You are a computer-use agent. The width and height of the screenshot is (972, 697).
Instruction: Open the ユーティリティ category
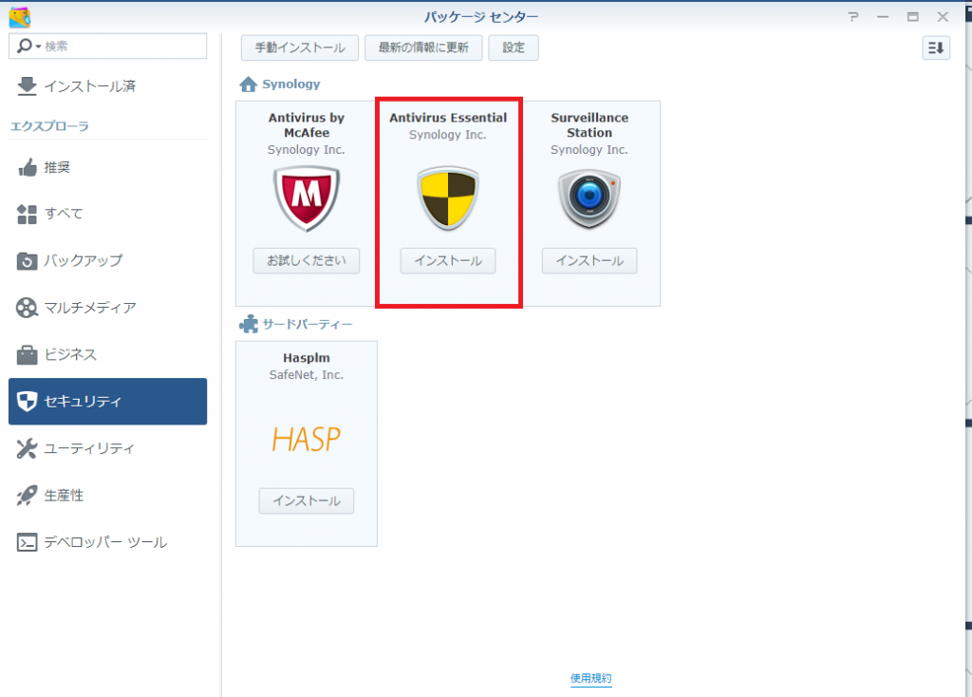108,448
